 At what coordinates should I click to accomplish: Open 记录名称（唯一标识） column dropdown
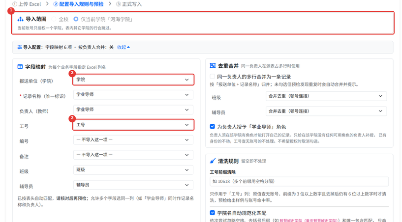tap(133, 95)
